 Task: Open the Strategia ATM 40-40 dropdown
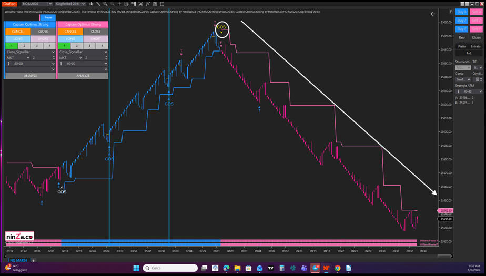click(x=469, y=91)
